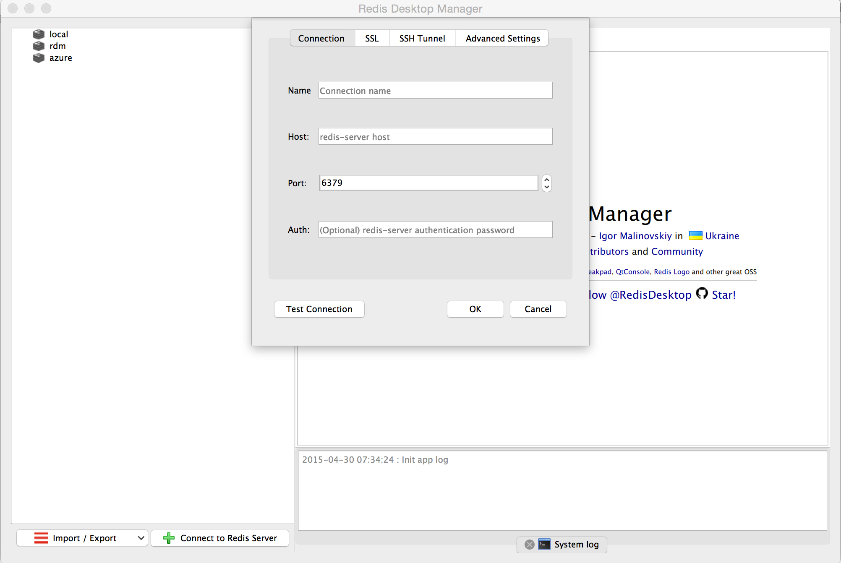Image resolution: width=841 pixels, height=563 pixels.
Task: Click the green plus Connect icon
Action: coord(169,538)
